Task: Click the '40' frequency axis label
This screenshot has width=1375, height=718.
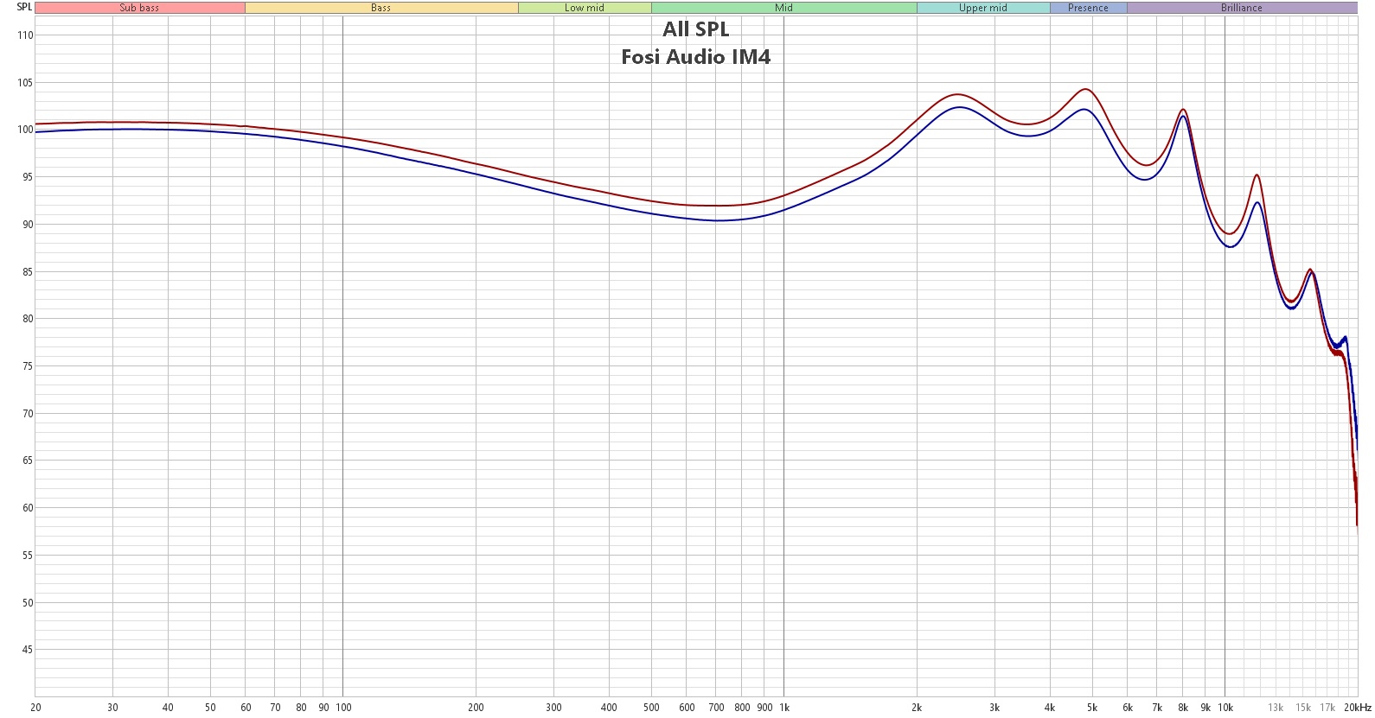Action: pos(168,708)
